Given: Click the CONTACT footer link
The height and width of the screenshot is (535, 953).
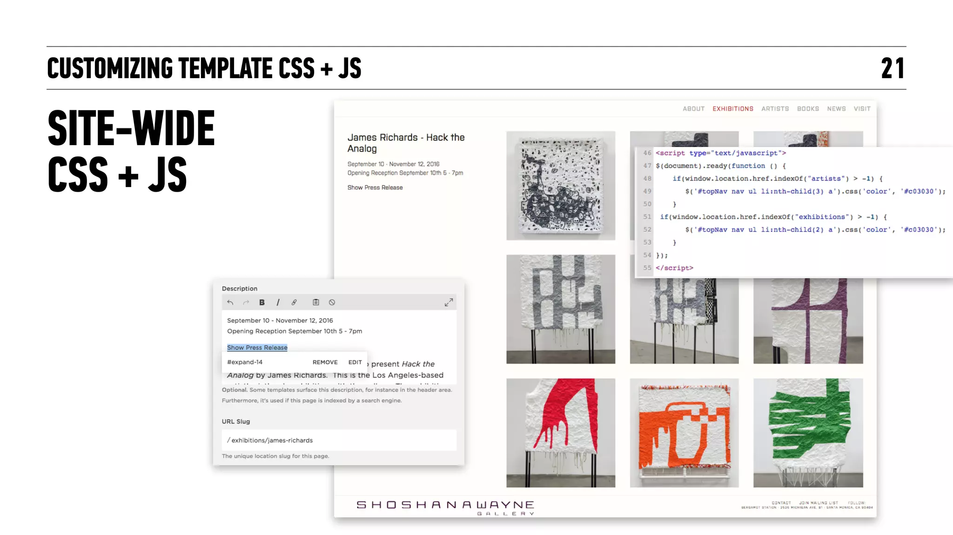Looking at the screenshot, I should [x=781, y=503].
